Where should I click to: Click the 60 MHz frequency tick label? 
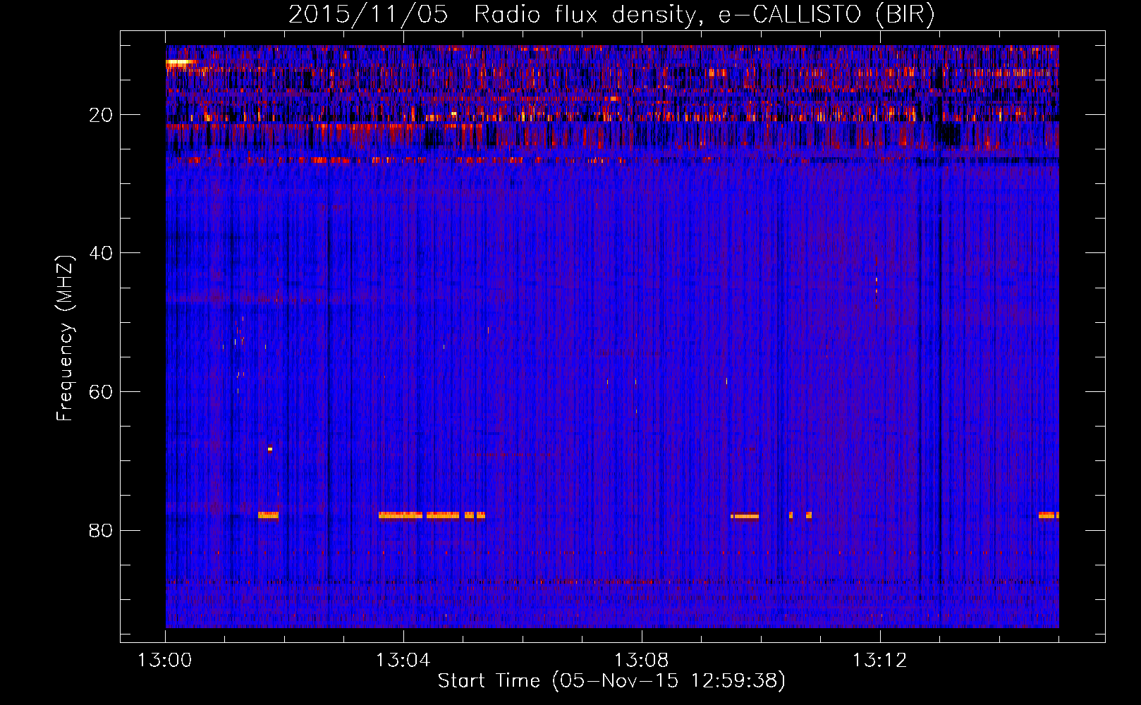(102, 392)
